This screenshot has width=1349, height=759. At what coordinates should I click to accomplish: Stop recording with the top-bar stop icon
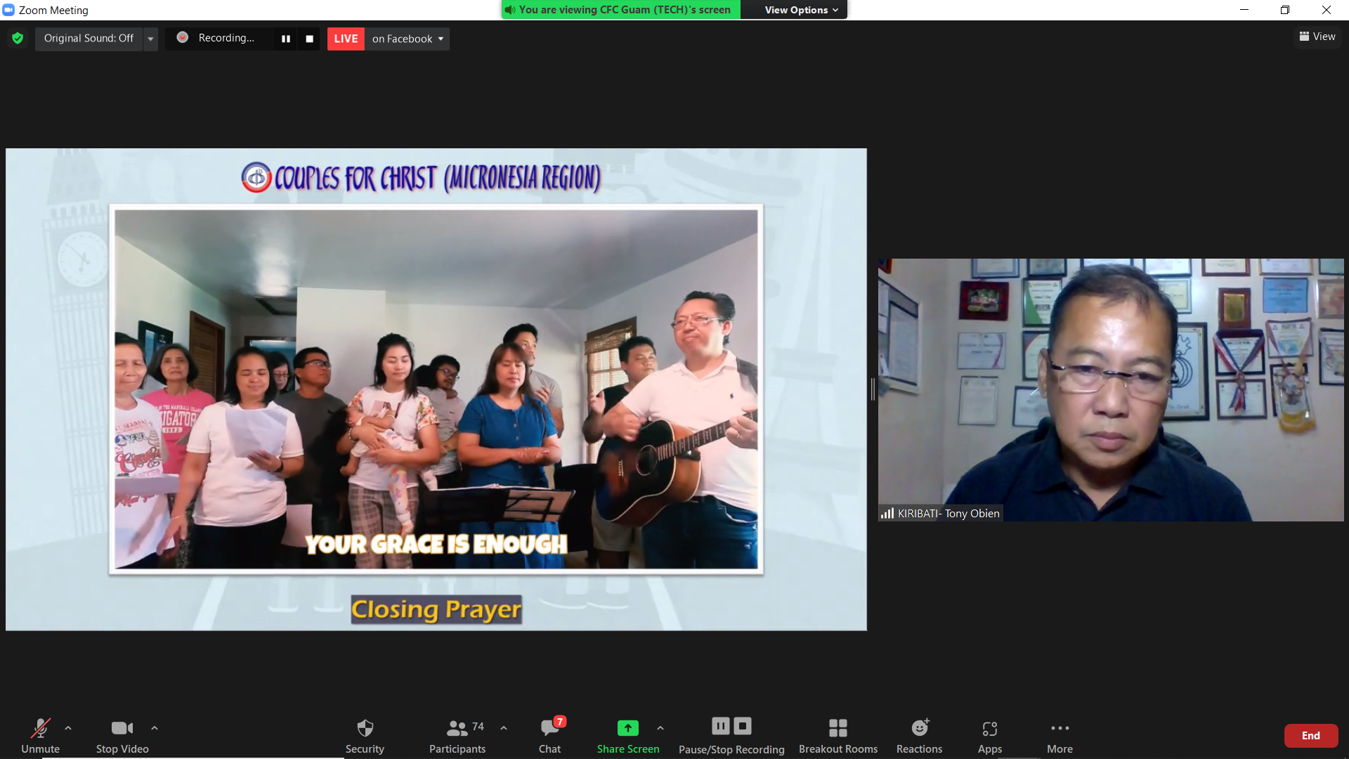coord(309,39)
